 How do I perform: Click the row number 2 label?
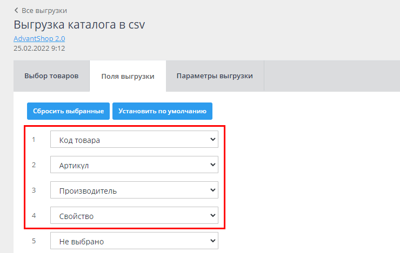coord(34,165)
